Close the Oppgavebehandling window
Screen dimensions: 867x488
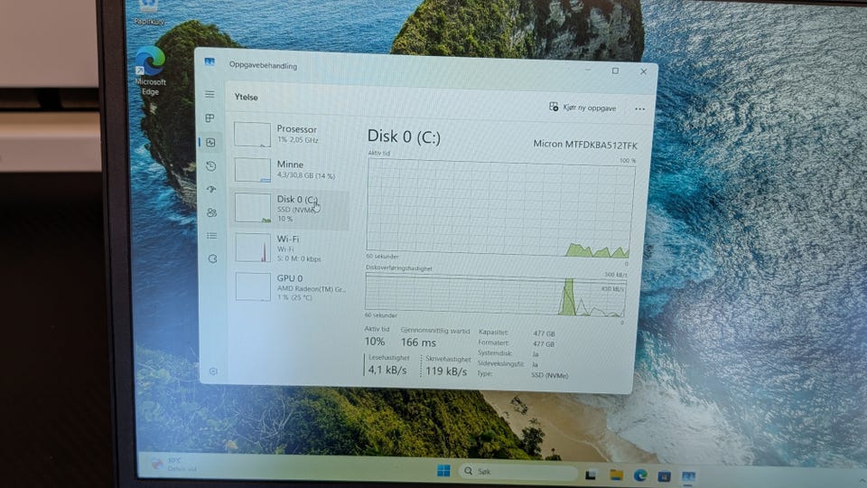pos(643,71)
